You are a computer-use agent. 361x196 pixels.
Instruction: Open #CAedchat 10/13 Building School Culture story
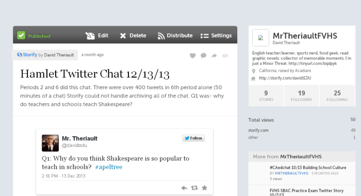click(x=308, y=168)
